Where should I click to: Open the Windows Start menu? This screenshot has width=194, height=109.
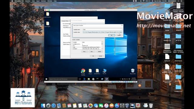tap(46, 79)
